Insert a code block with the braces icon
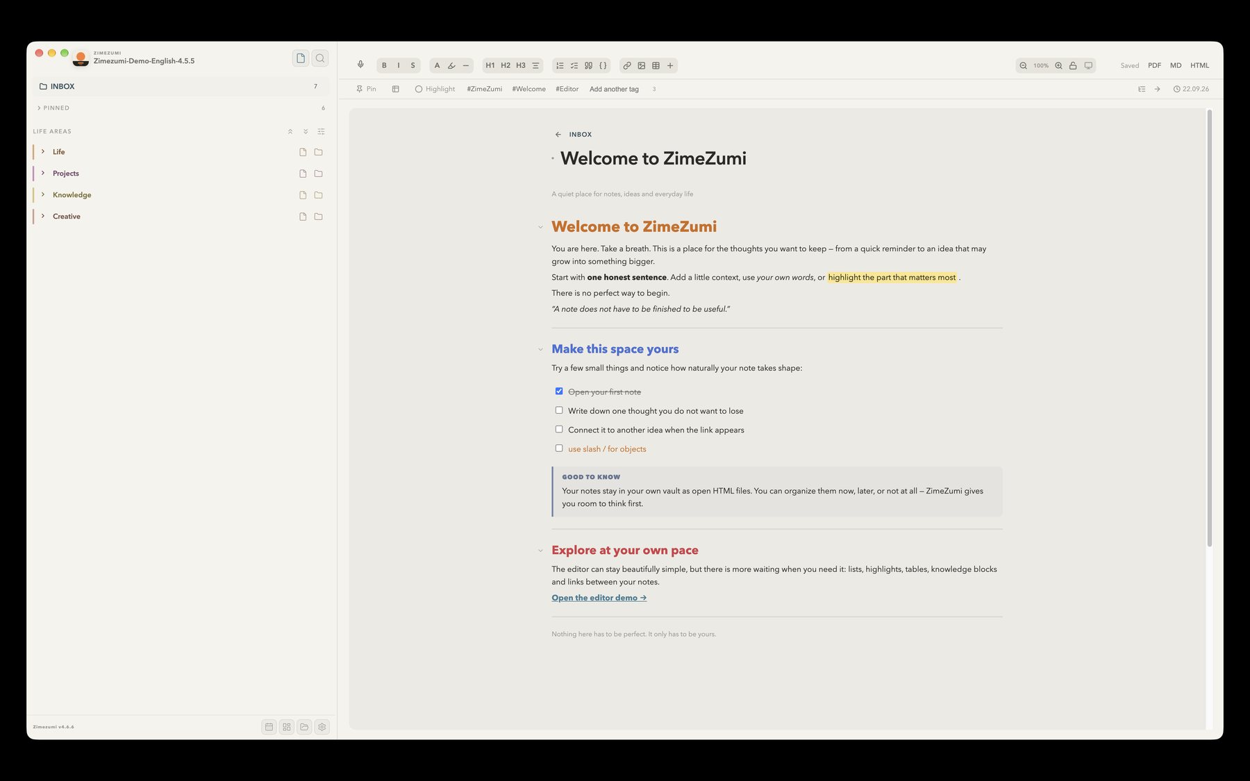Image resolution: width=1250 pixels, height=781 pixels. click(603, 65)
